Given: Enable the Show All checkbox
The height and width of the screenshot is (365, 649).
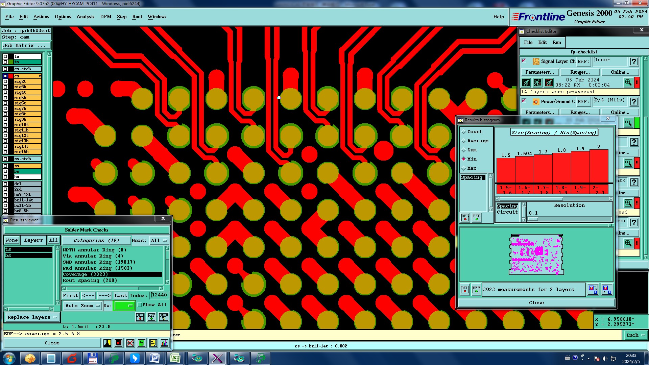Looking at the screenshot, I should point(140,305).
